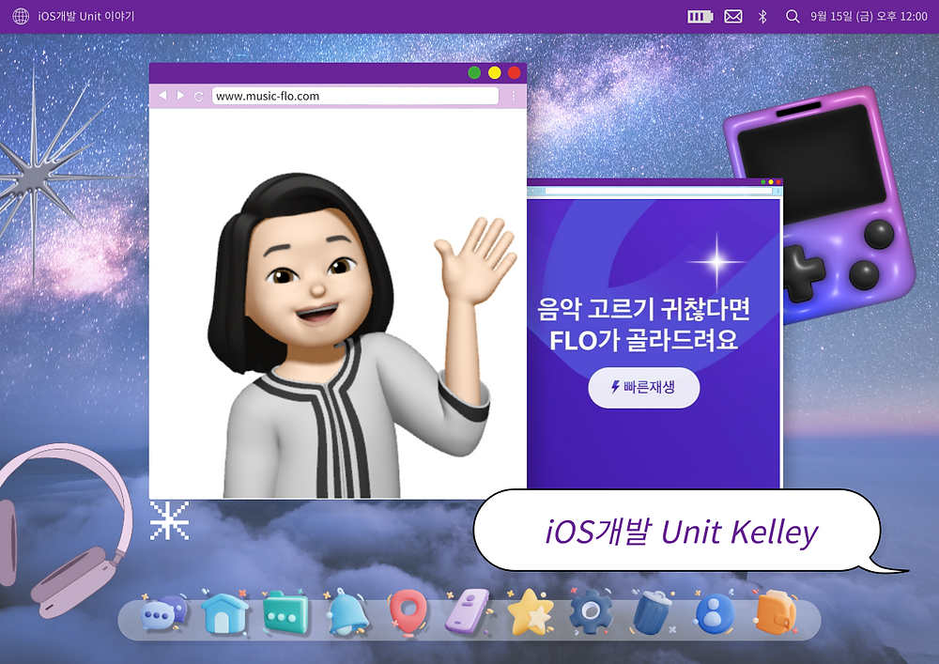
Task: Open the orange wallet icon in the dock
Action: click(777, 612)
